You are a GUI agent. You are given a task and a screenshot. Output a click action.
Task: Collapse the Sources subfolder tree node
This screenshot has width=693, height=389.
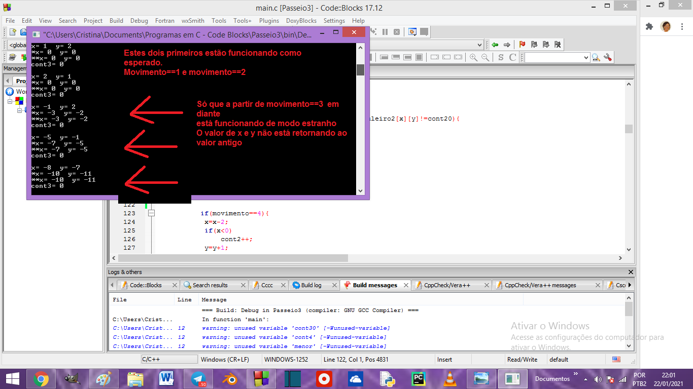pyautogui.click(x=20, y=110)
